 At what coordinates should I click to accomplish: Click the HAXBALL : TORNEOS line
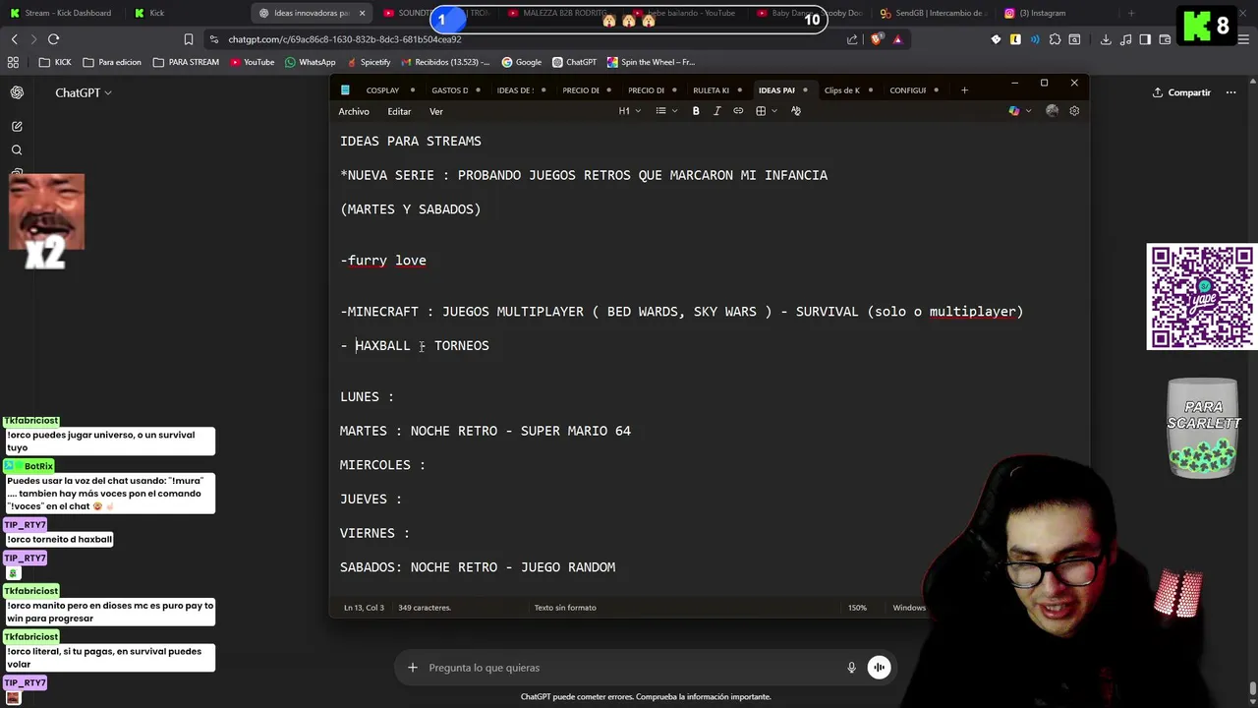point(415,346)
